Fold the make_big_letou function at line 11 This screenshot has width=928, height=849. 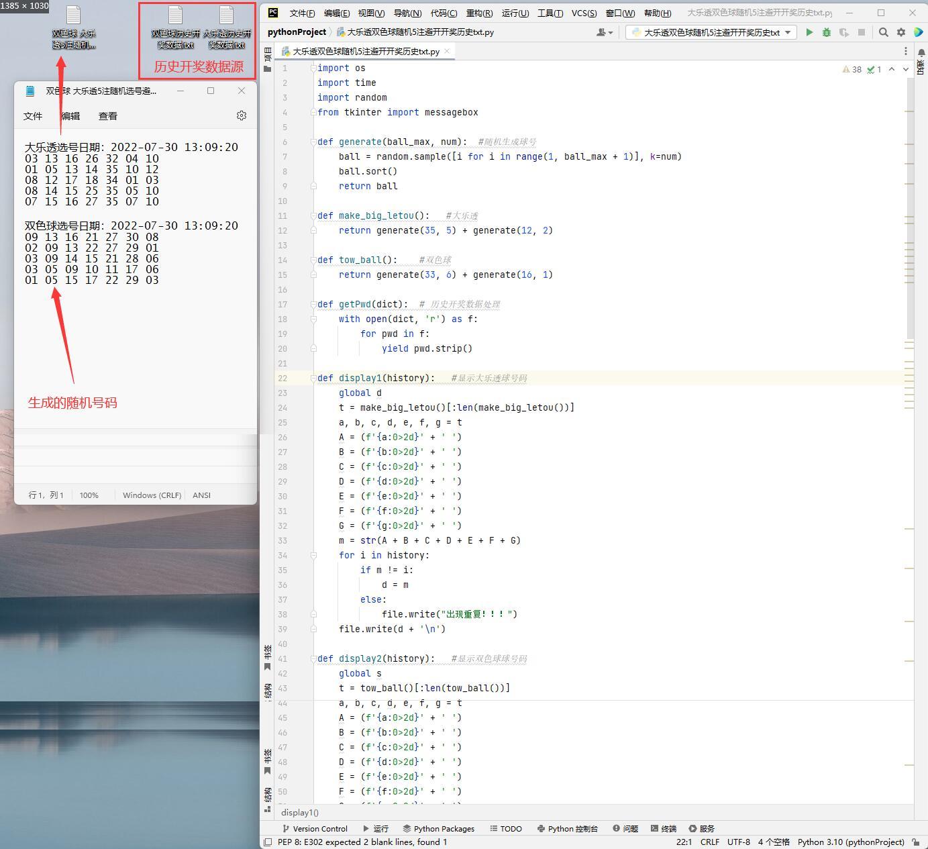click(x=313, y=215)
